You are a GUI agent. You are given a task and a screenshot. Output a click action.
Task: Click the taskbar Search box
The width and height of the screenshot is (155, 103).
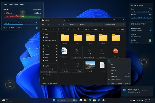(67, 100)
